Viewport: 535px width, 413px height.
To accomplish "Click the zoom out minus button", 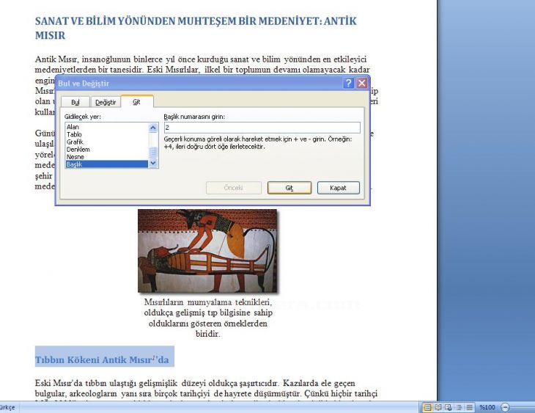I will click(505, 407).
